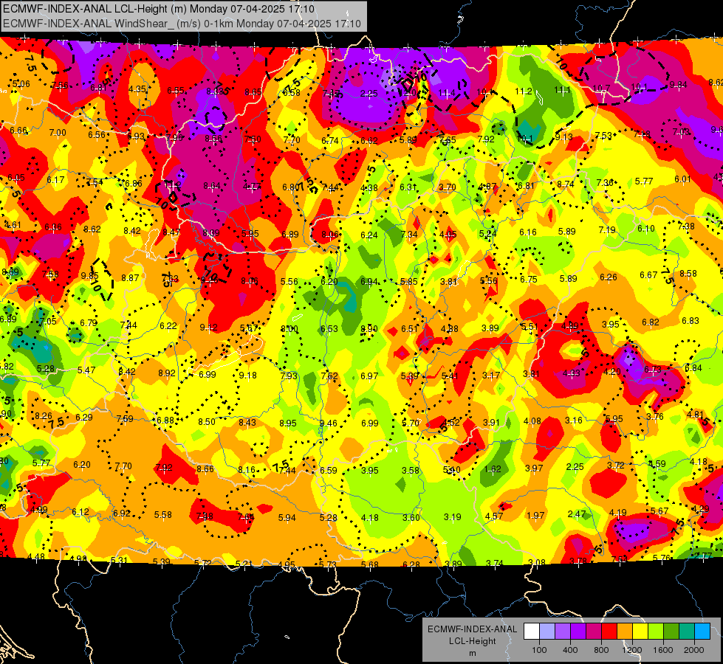The image size is (723, 664).
Task: Click the wind shear value '6.82'
Action: (x=650, y=322)
